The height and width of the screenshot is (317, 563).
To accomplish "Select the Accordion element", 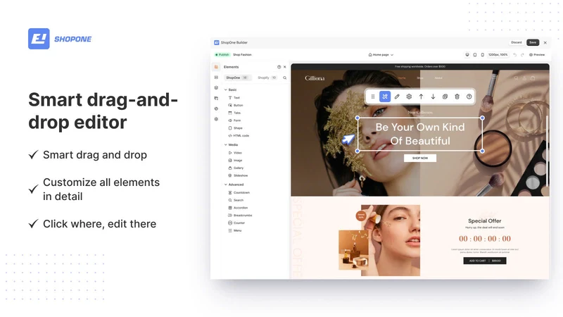I will coord(238,208).
